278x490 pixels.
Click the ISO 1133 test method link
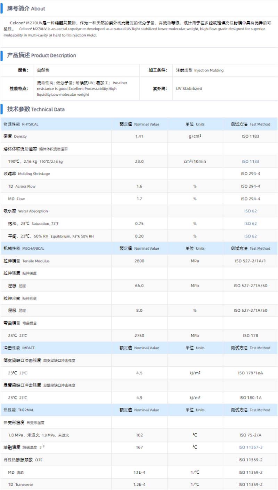[250, 162]
